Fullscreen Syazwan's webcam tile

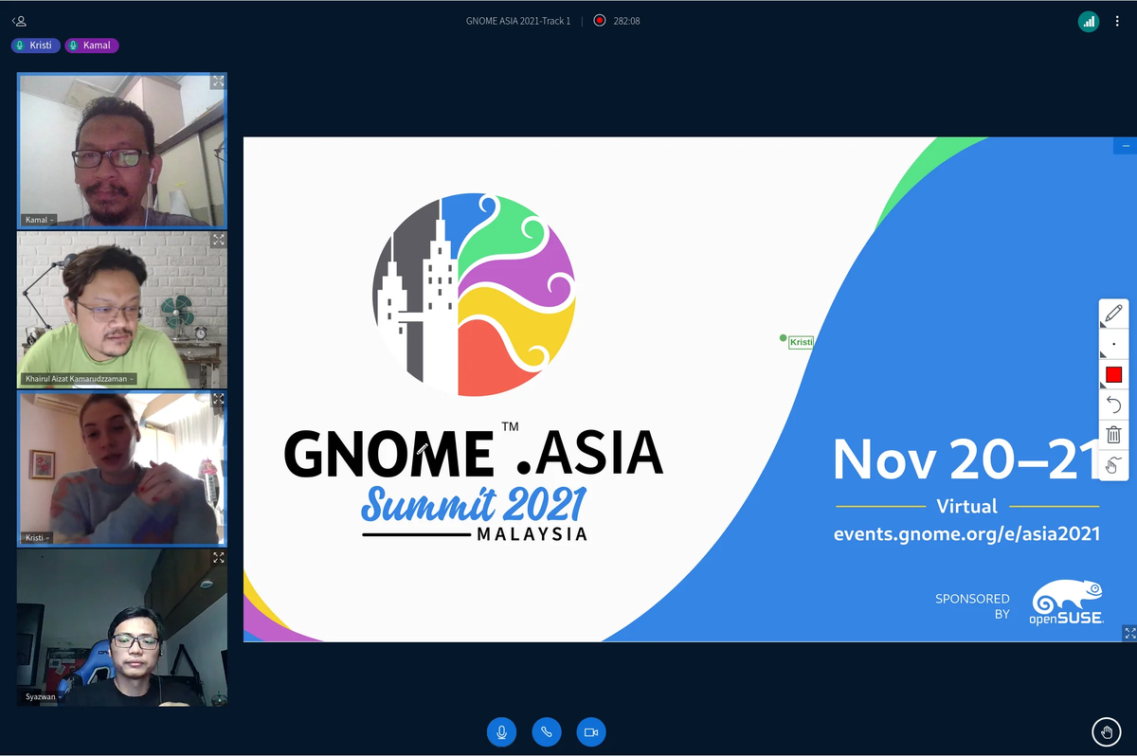point(218,558)
